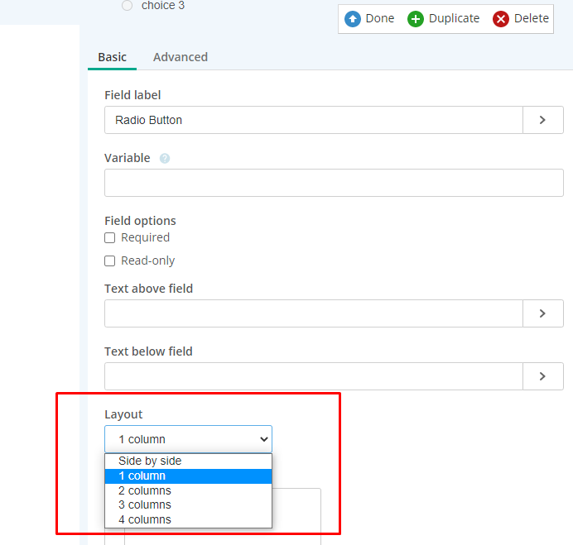This screenshot has width=573, height=545.
Task: Click the green Duplicate plus icon
Action: tap(416, 18)
